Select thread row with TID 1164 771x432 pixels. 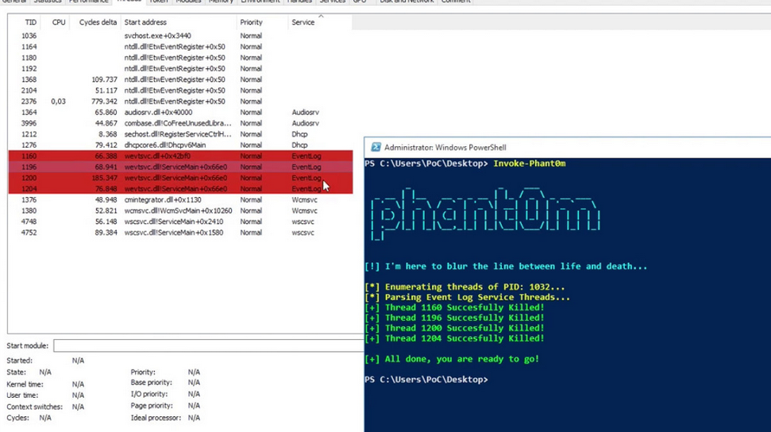tap(180, 47)
